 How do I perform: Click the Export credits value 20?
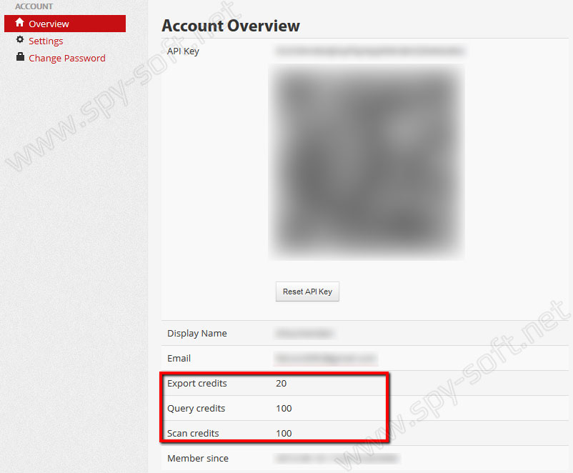pos(281,383)
